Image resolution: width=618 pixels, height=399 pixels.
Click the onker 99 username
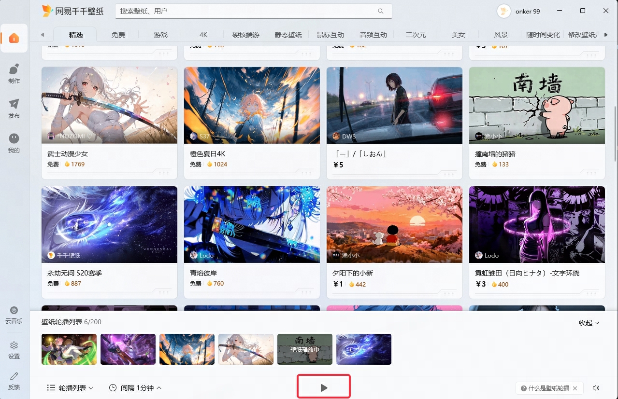tap(528, 11)
